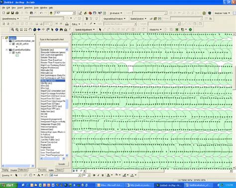The image size is (236, 188).
Task: Click the Select Features tool icon
Action: 48,30
